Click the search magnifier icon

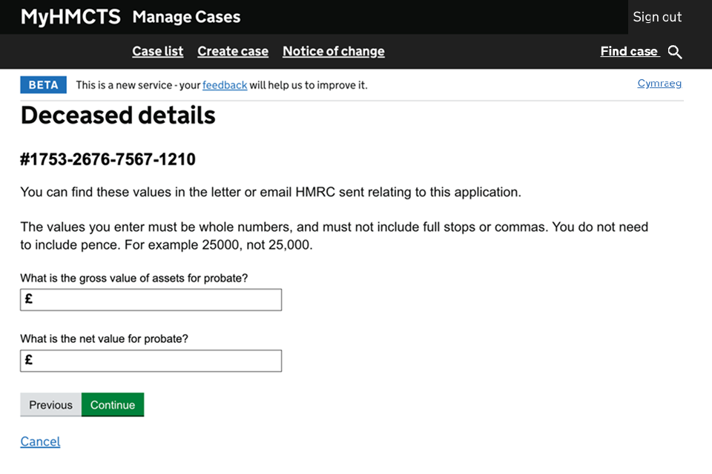tap(674, 52)
